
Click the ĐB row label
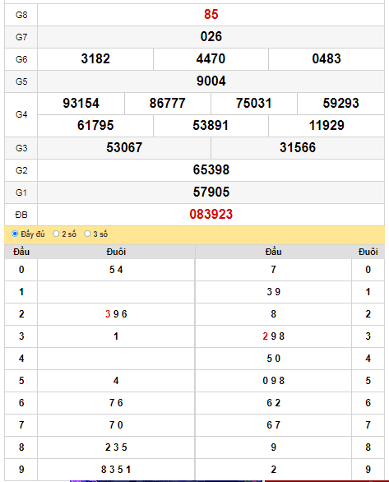(x=21, y=215)
